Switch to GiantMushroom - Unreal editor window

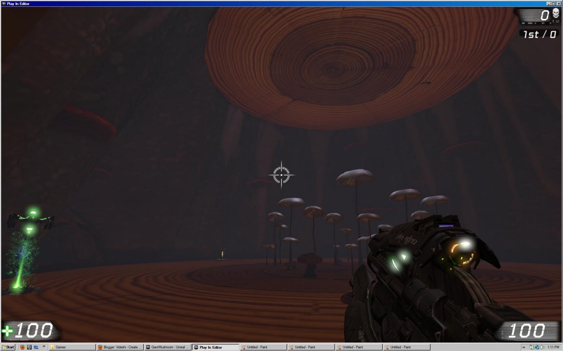(x=168, y=347)
